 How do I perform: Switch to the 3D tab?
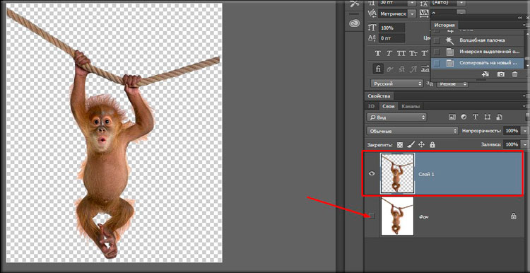click(372, 106)
